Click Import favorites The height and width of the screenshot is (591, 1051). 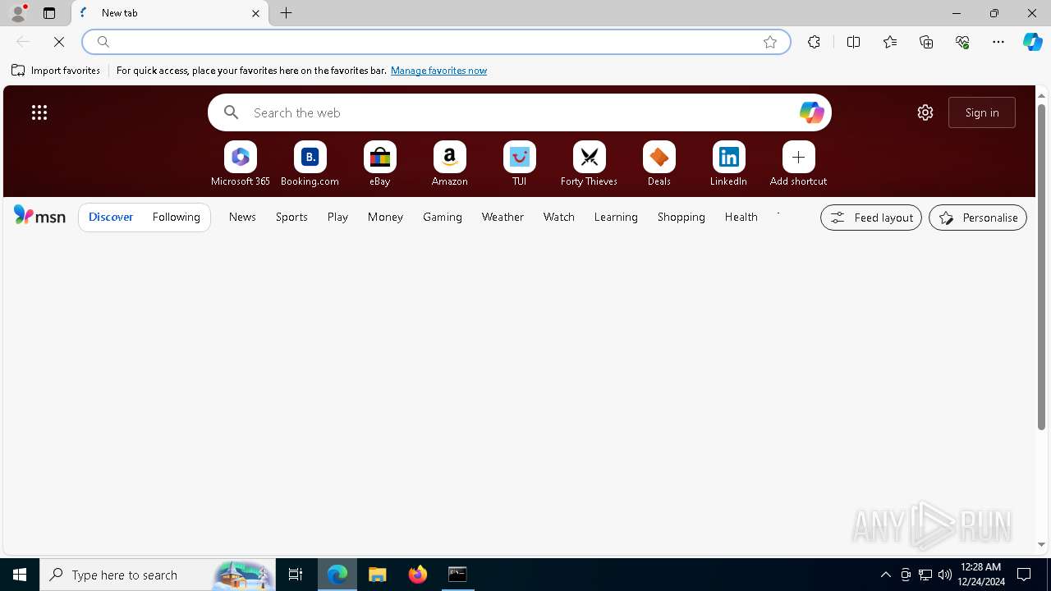[x=56, y=71]
